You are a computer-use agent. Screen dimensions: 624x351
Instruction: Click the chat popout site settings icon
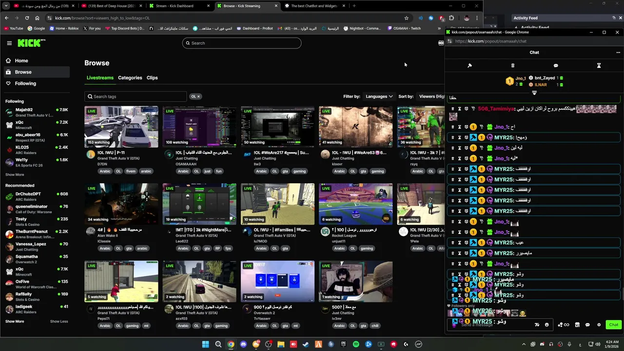coord(449,41)
